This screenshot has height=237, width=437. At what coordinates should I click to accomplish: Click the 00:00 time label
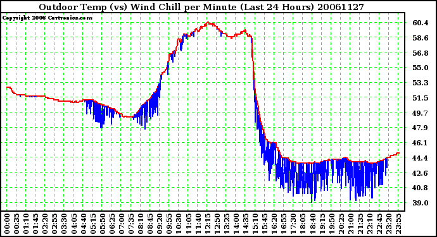7,224
